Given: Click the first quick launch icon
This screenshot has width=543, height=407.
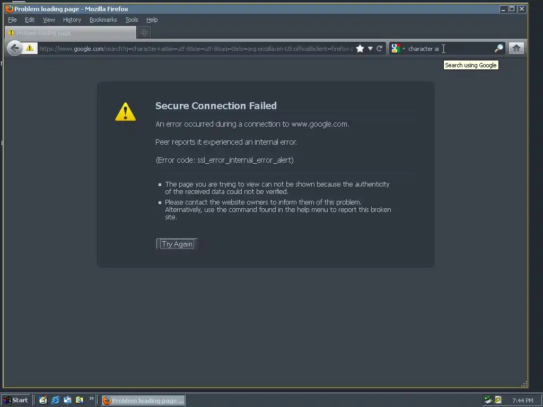Looking at the screenshot, I should (x=43, y=400).
